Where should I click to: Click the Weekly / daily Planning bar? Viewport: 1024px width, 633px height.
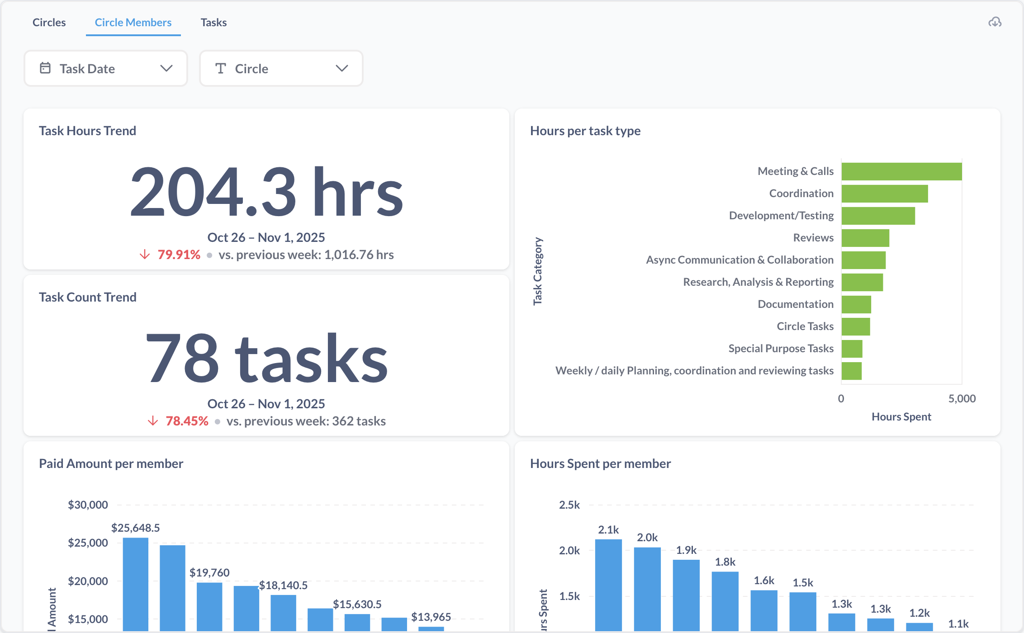(x=852, y=371)
